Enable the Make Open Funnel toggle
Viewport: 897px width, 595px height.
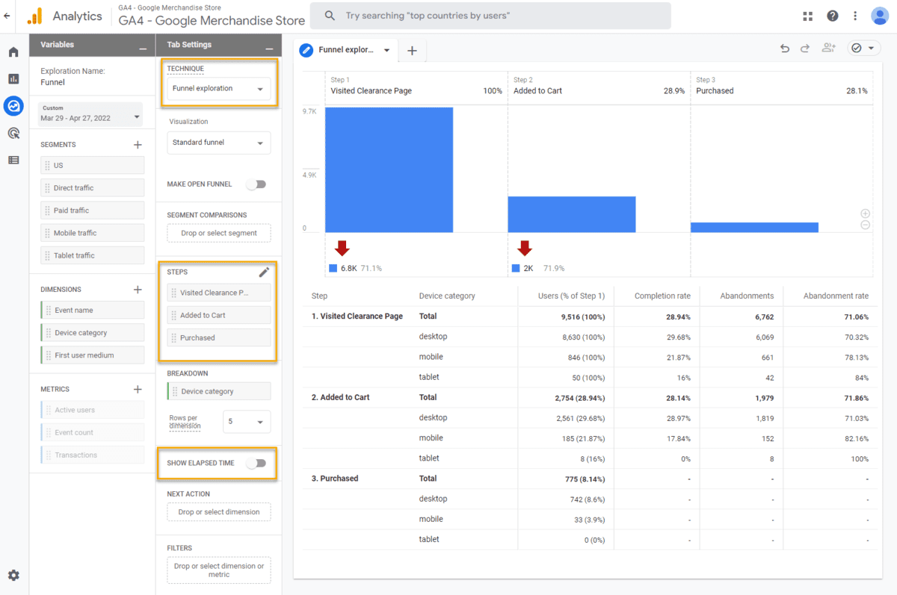point(256,184)
